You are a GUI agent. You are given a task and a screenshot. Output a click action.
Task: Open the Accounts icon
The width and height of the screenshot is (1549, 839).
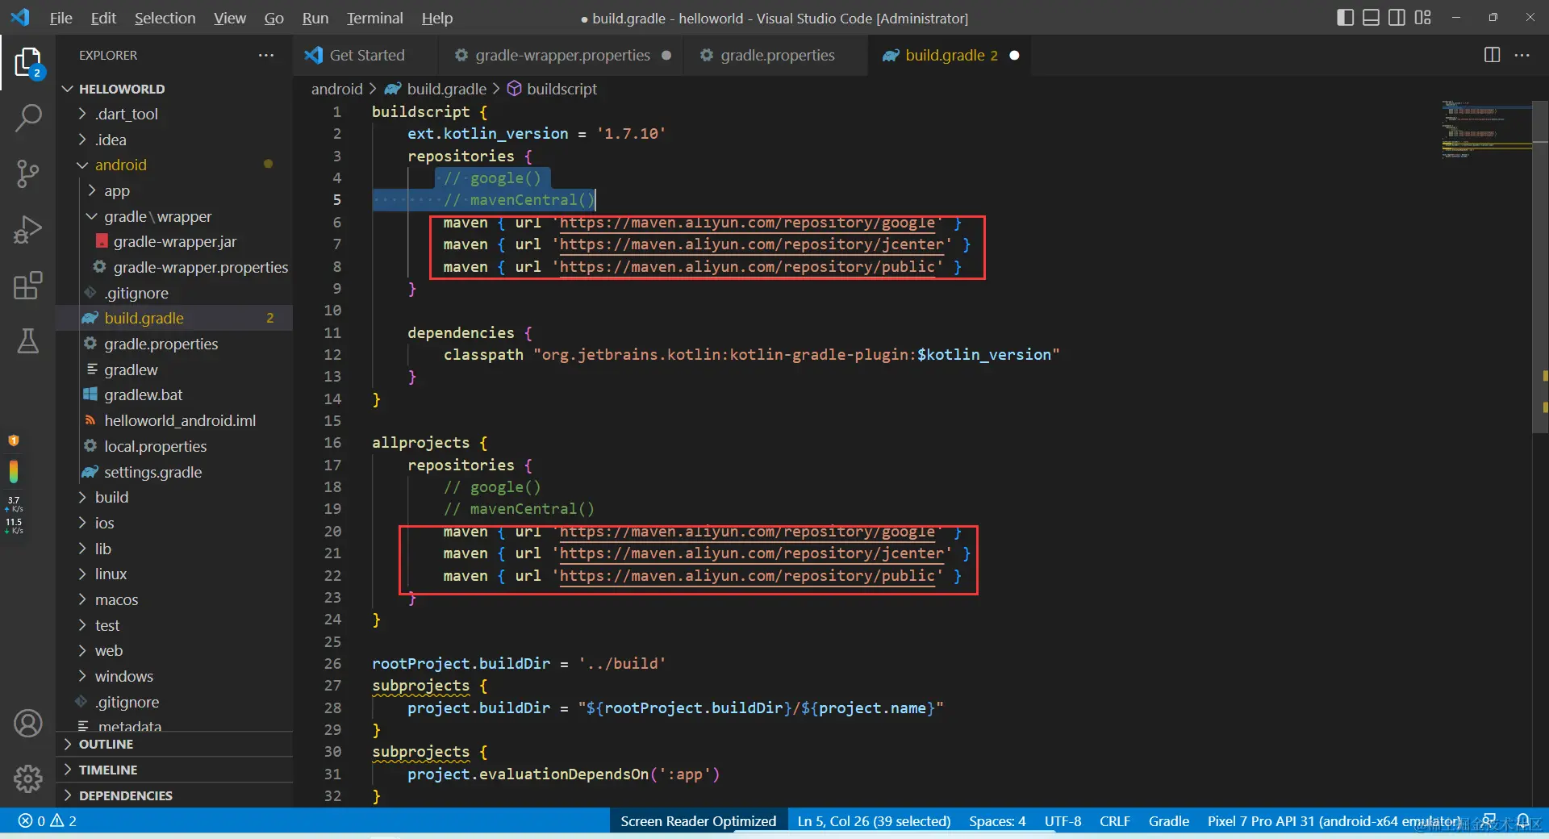27,724
